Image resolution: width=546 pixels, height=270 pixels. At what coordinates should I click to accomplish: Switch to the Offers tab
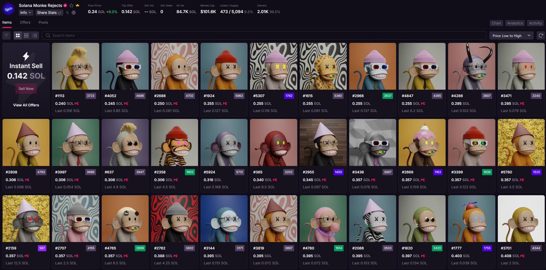pos(25,22)
